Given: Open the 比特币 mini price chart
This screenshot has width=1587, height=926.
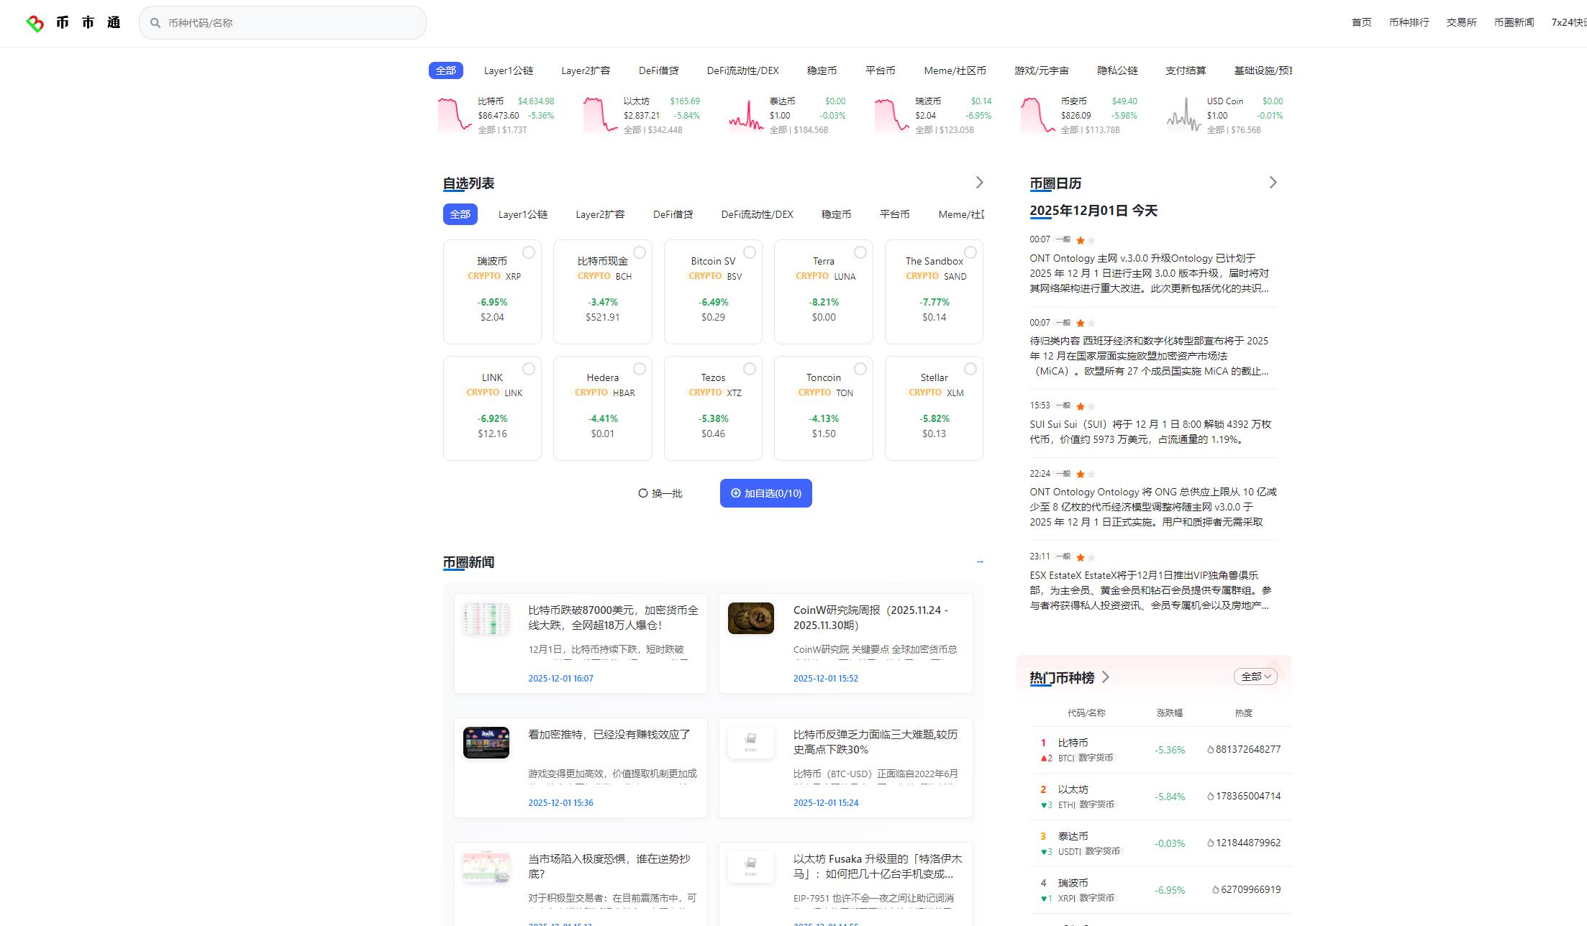Looking at the screenshot, I should 454,114.
